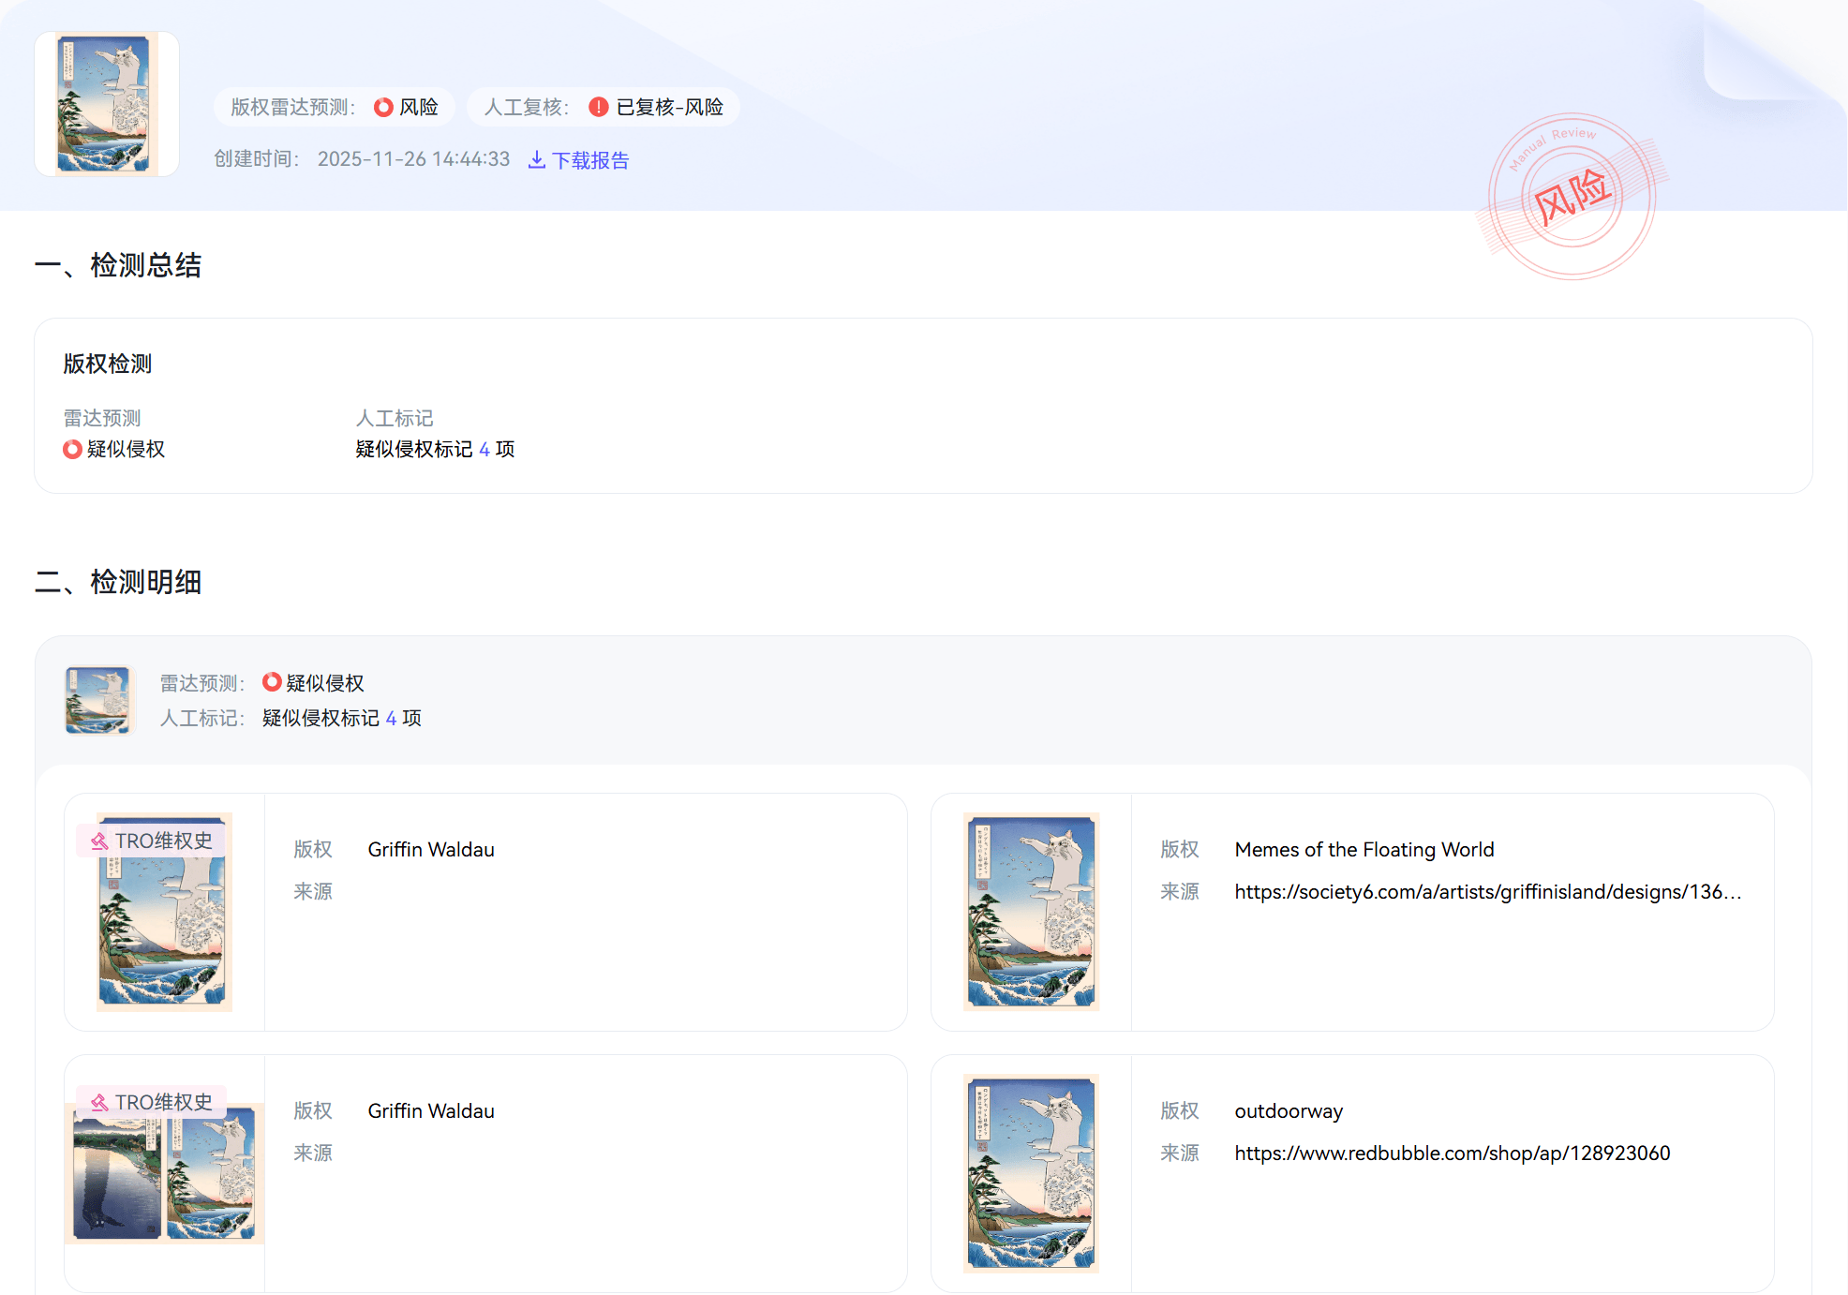Viewport: 1848px width, 1295px height.
Task: Open the 下载报告 download link
Action: 589,160
